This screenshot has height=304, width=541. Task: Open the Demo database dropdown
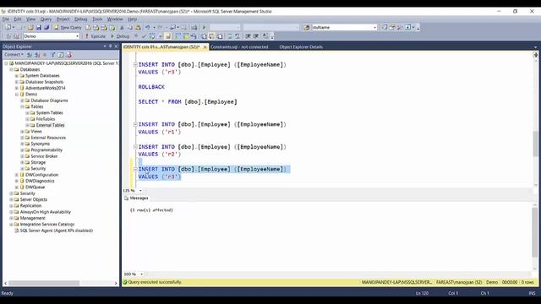pos(77,36)
